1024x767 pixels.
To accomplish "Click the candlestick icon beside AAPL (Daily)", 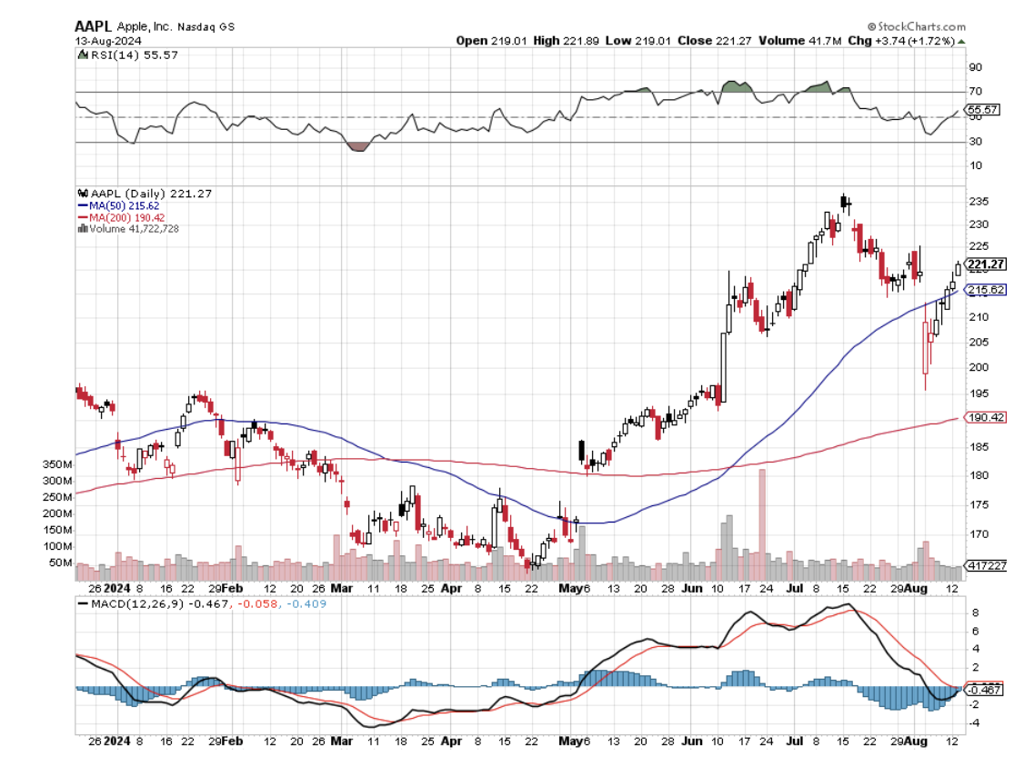I will tap(82, 193).
